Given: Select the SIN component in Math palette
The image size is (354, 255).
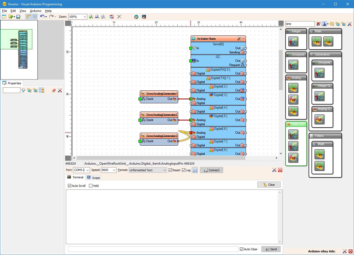Looking at the screenshot, I should pyautogui.click(x=316, y=41).
